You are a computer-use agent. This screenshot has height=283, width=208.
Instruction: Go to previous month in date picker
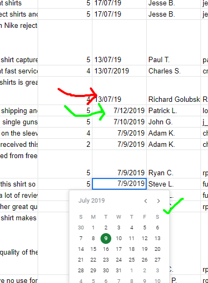[x=146, y=201]
